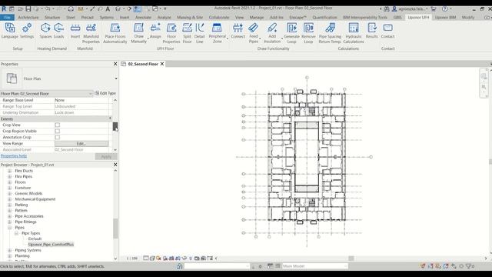Collapse the Pipe Types tree node
492x277 pixels.
tap(16, 233)
